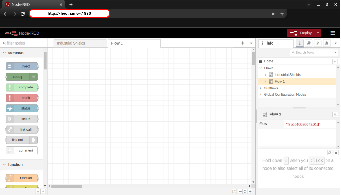Bookmark this page with the star icon
This screenshot has width=341, height=195.
click(x=282, y=14)
